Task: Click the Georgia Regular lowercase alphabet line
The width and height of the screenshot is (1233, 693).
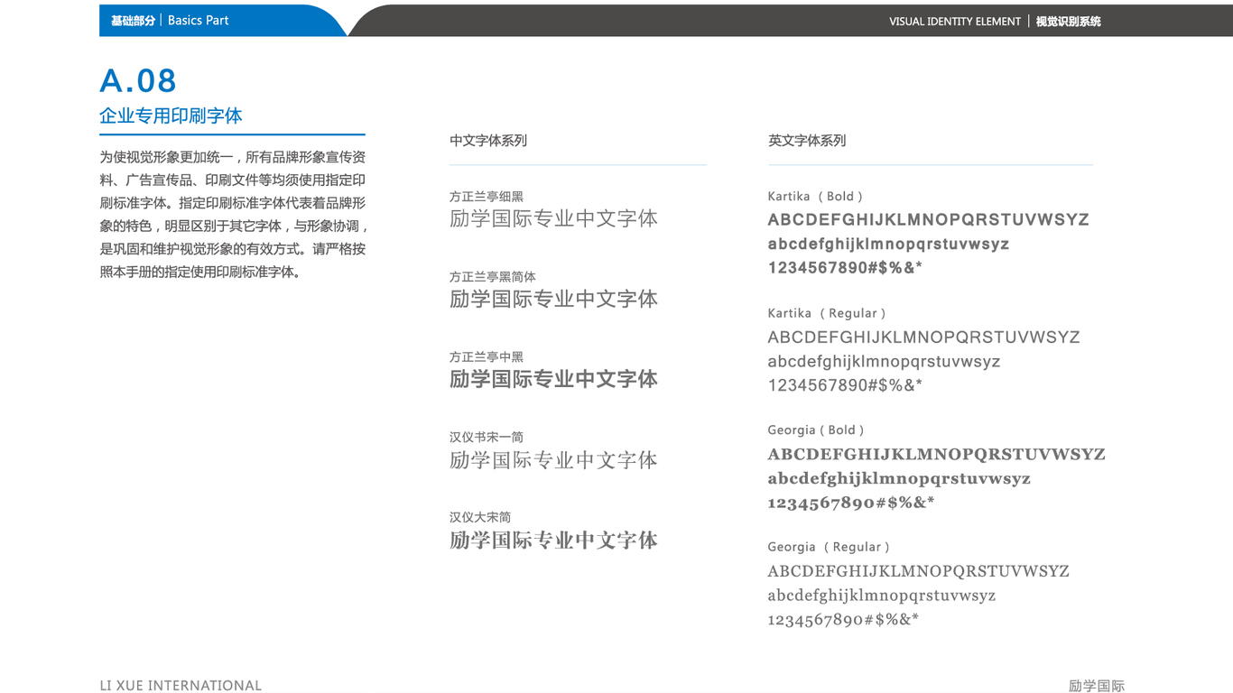Action: pos(882,596)
